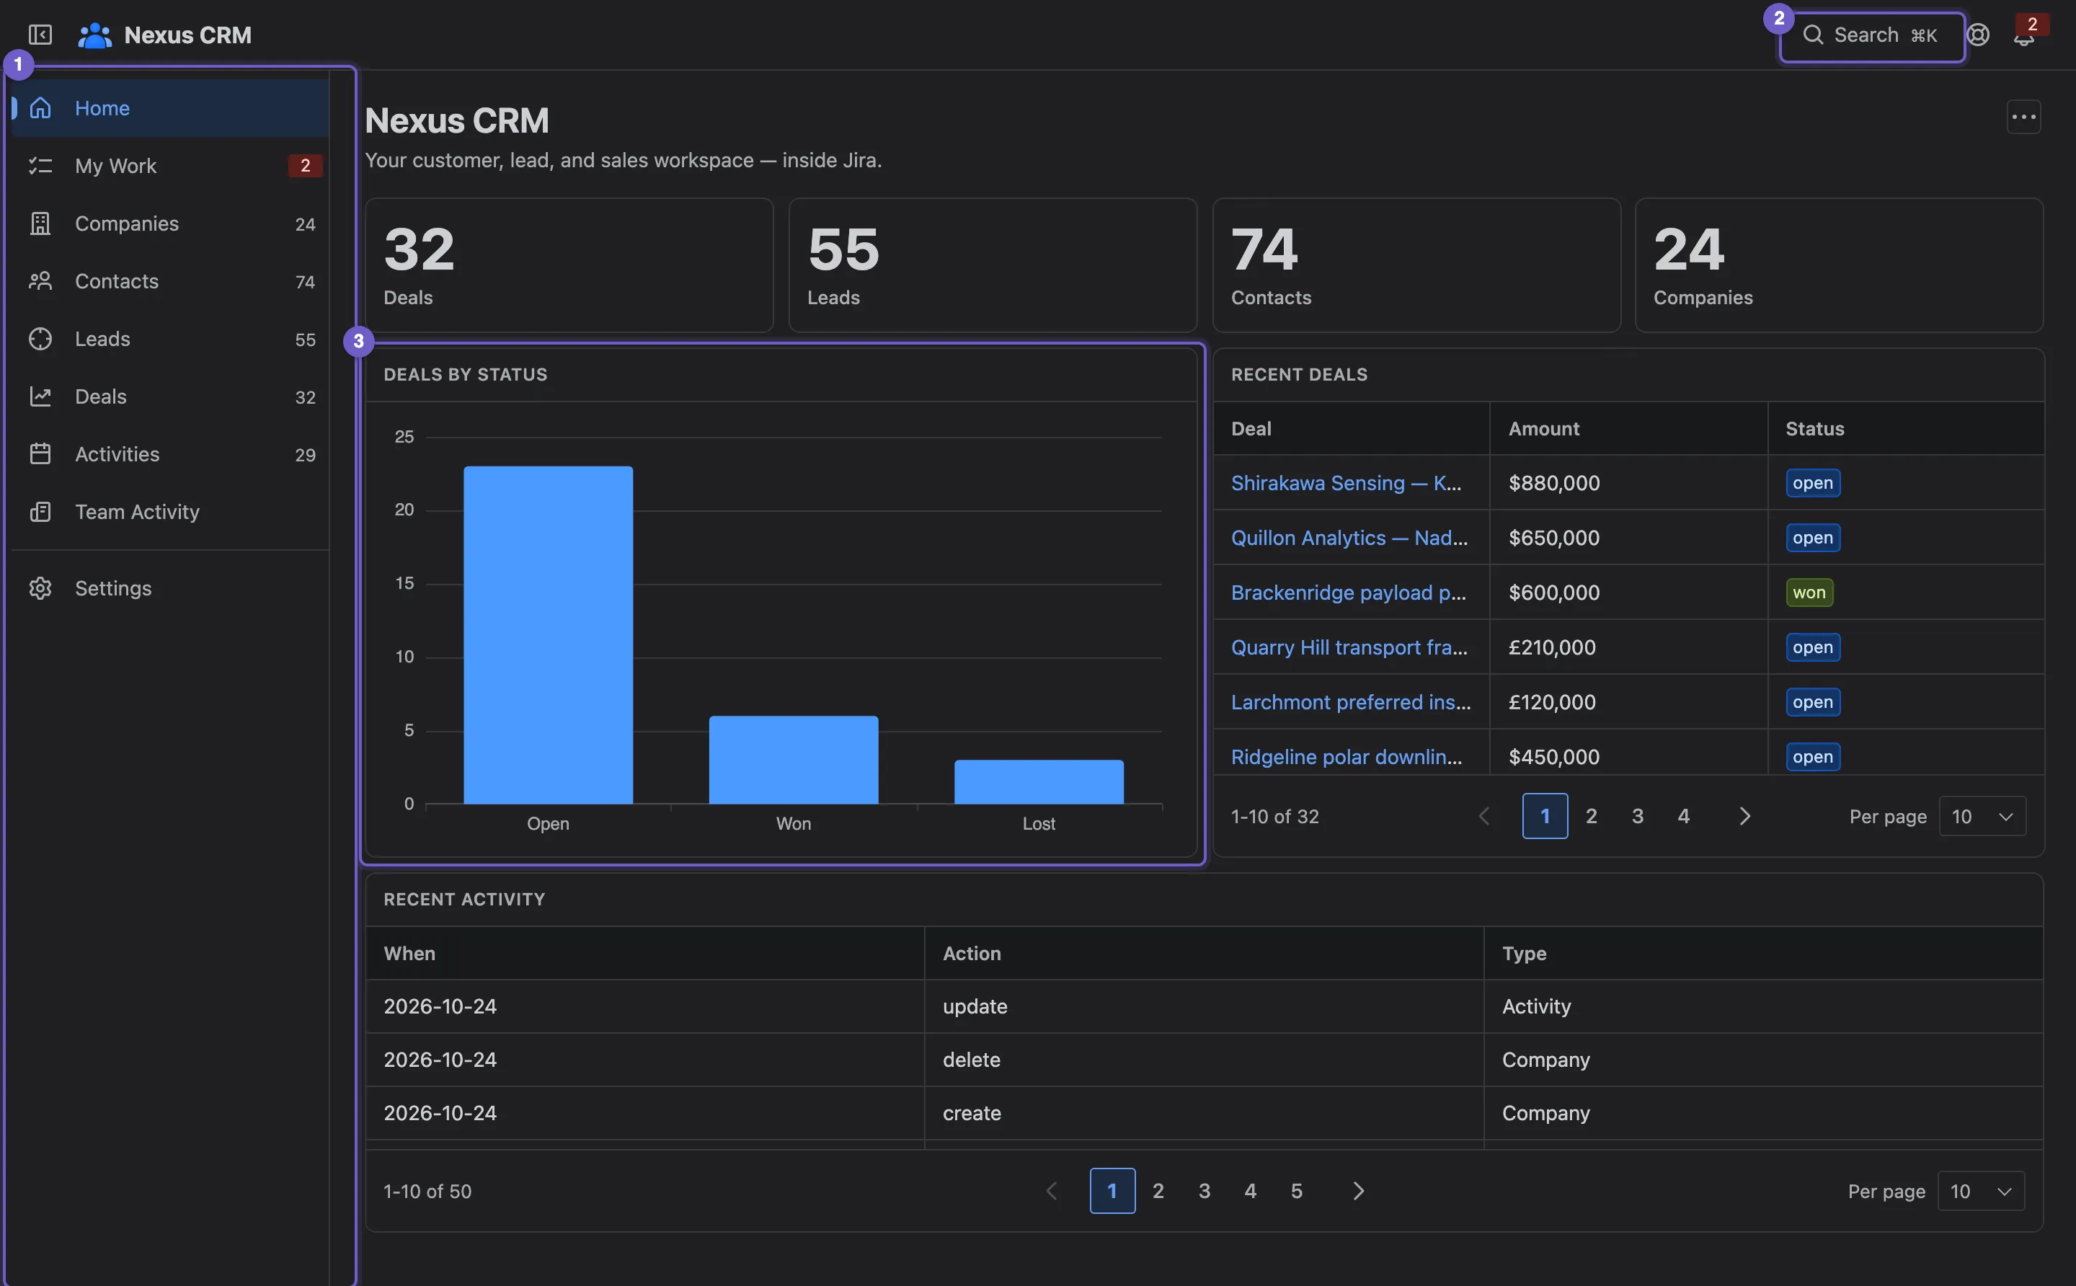Click the Team Activity document icon
This screenshot has width=2076, height=1286.
click(x=40, y=512)
